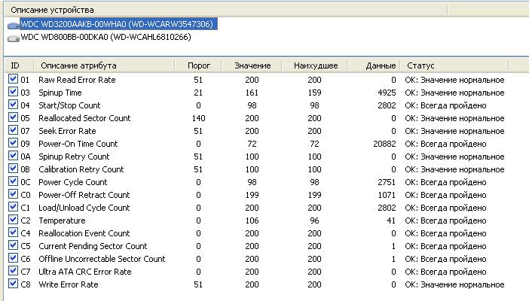This screenshot has height=301, width=529.
Task: Toggle the Reallocated Sector Count checkbox
Action: point(13,117)
